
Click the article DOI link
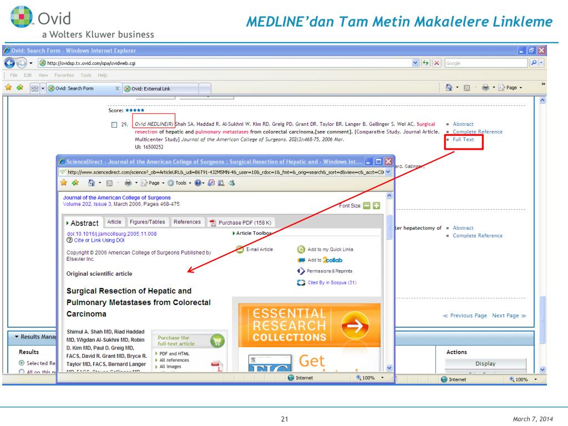click(x=111, y=234)
